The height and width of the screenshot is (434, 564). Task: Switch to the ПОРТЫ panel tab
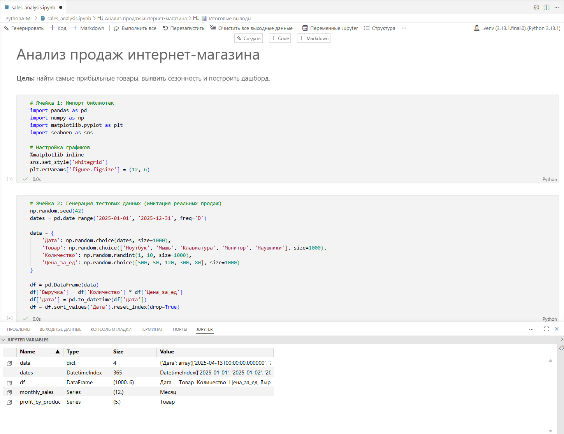180,329
